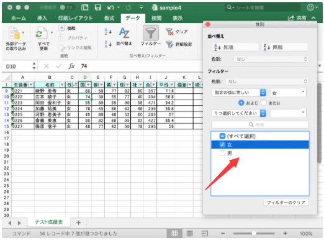Open the sort 色別 dropdown
Image resolution: width=324 pixels, height=240 pixels.
(271, 59)
